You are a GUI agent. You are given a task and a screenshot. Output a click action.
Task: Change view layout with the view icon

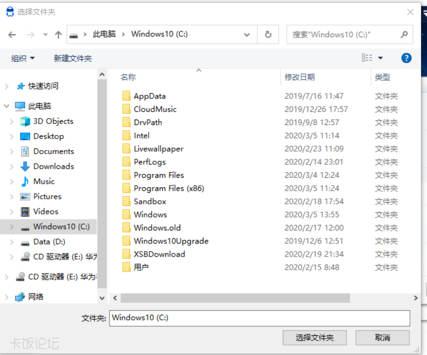point(367,58)
